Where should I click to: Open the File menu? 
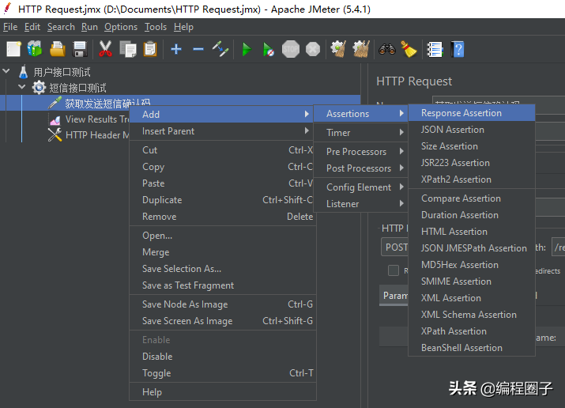[10, 27]
